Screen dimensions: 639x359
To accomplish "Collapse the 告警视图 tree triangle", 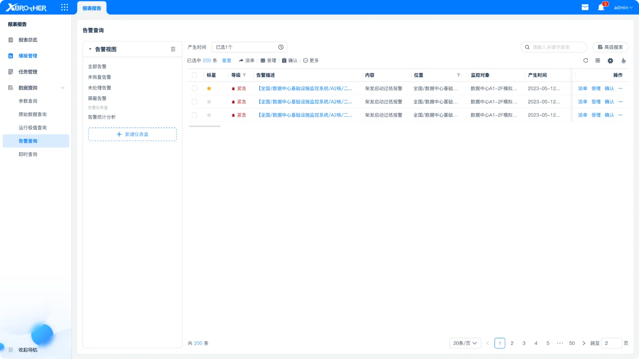I will click(90, 49).
